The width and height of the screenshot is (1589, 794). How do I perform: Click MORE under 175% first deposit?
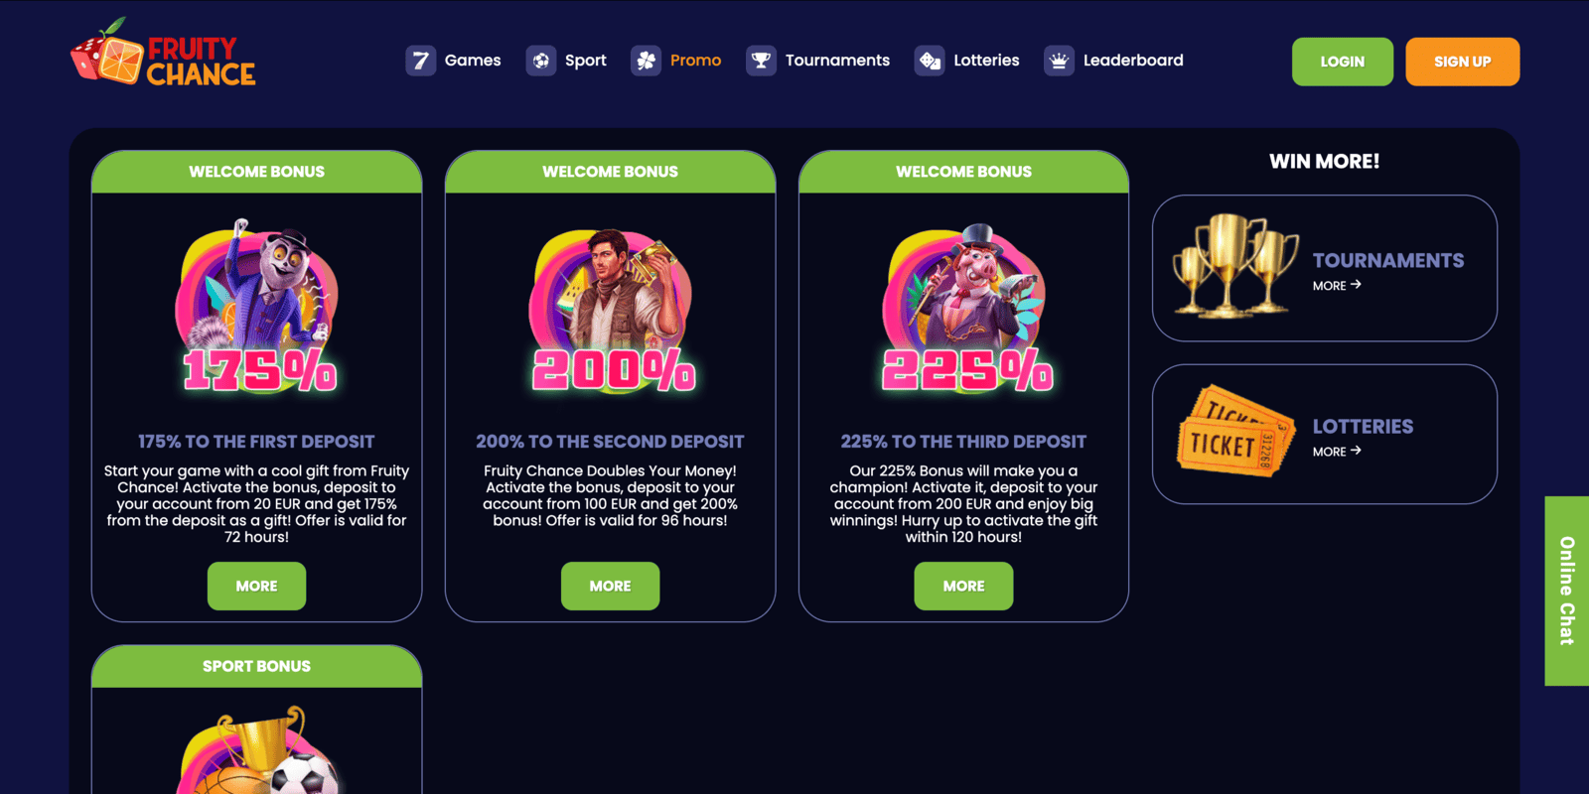(256, 586)
